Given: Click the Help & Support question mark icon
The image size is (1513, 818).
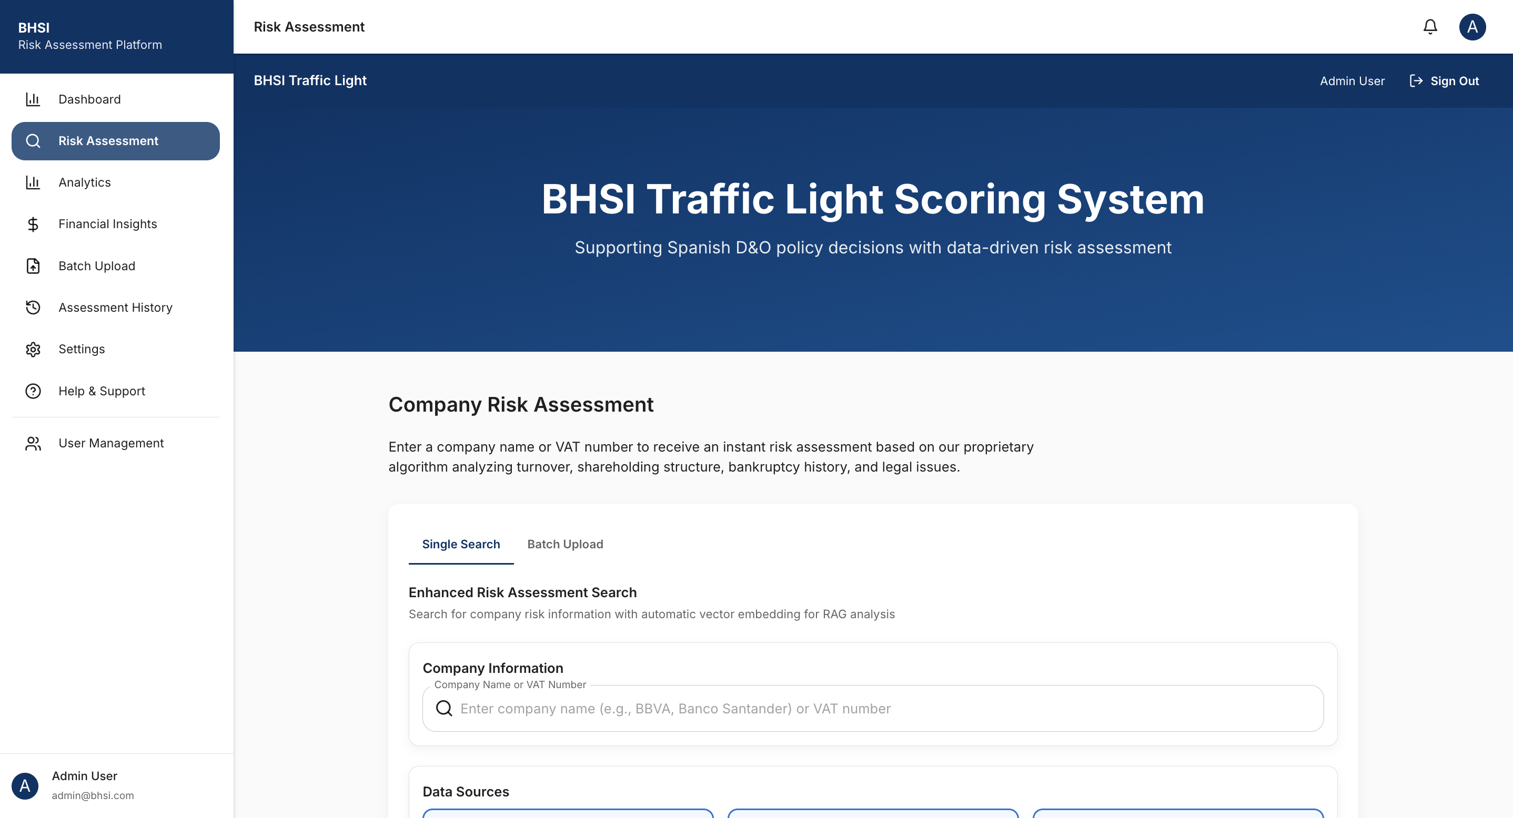Looking at the screenshot, I should click(x=33, y=391).
